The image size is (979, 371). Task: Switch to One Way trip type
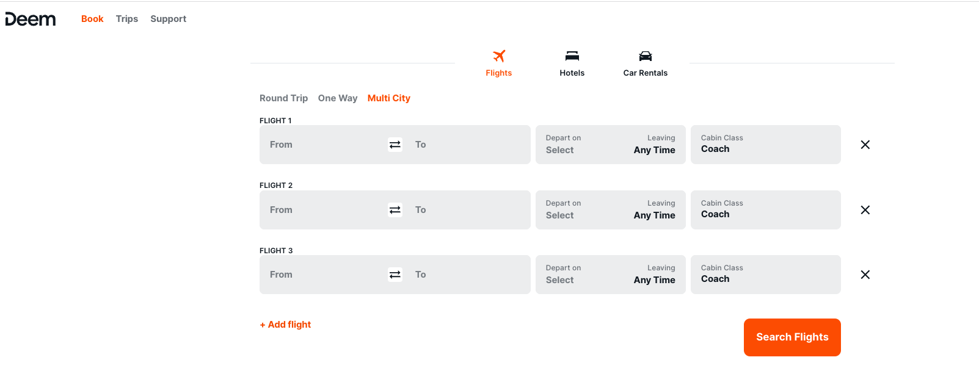(337, 98)
